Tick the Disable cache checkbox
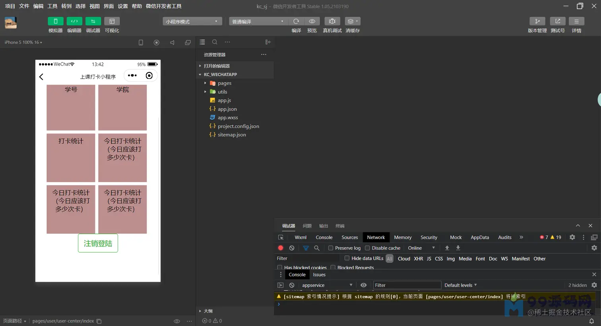 point(367,248)
